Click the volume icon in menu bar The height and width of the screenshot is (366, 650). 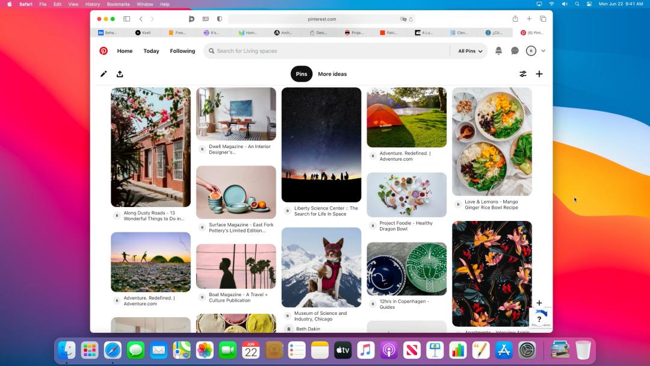point(564,4)
